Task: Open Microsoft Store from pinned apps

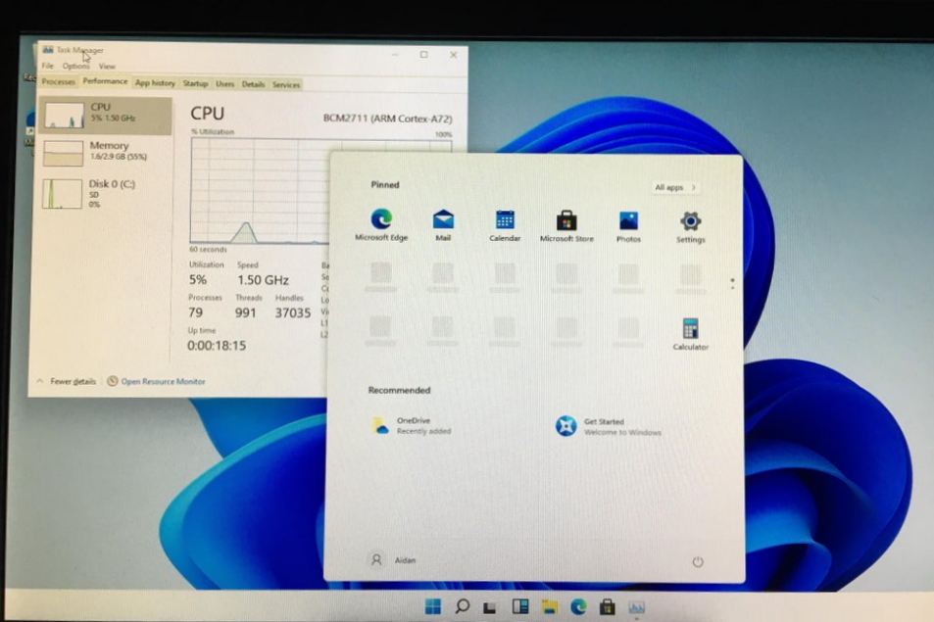Action: tap(566, 226)
